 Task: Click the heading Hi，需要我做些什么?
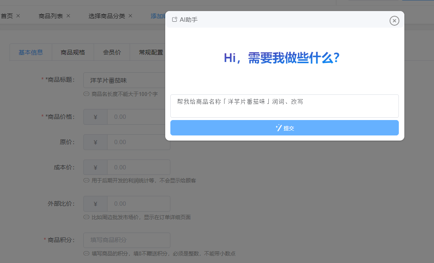(x=281, y=58)
